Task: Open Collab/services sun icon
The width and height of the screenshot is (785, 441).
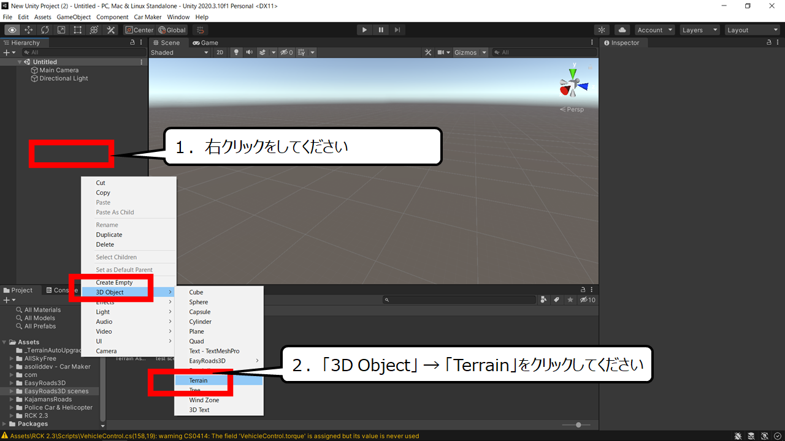Action: 602,30
